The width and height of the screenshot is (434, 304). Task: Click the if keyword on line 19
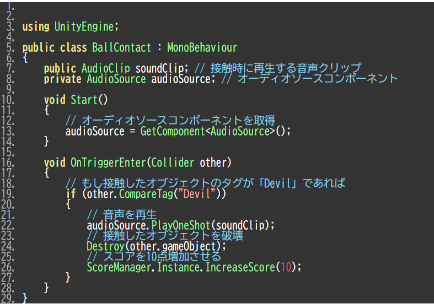point(71,194)
